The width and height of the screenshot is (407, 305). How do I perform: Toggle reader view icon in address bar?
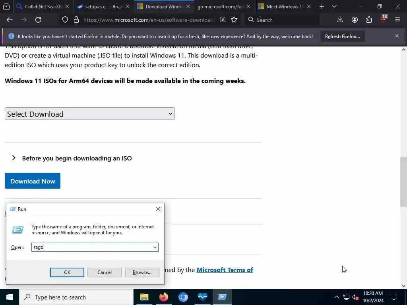223,20
